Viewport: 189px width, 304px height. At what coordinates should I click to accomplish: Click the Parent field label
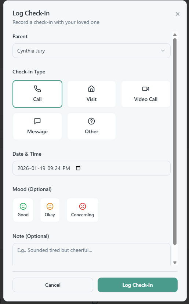(x=20, y=36)
